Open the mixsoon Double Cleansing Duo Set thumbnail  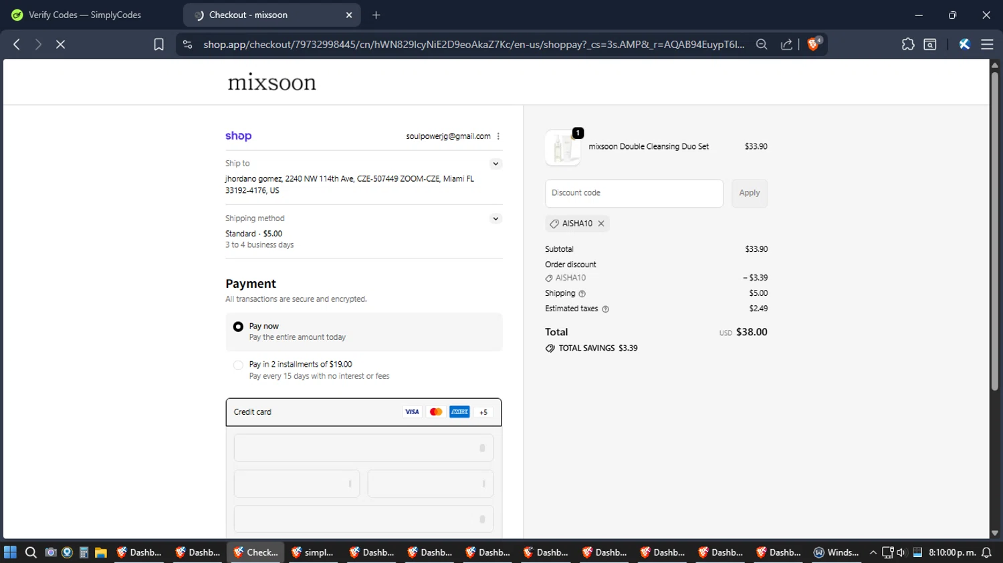pyautogui.click(x=562, y=147)
